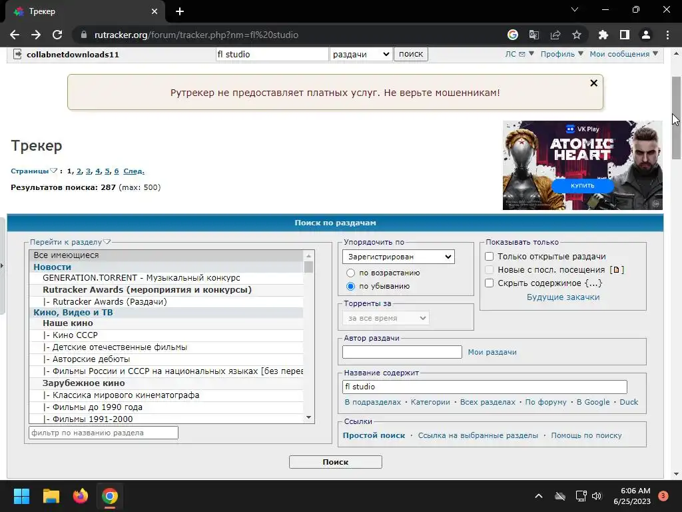Screen dimensions: 682x512
Task: Open Chrome three-dot menu
Action: tap(667, 35)
